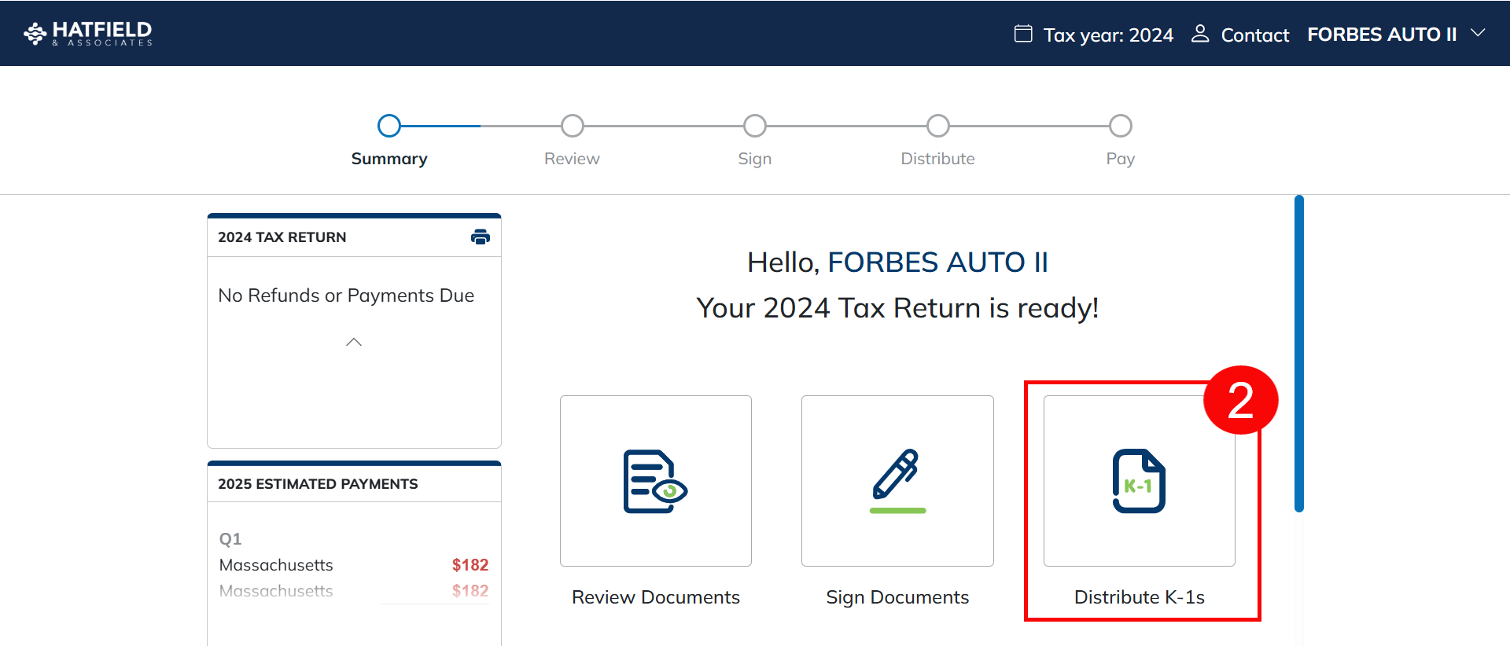
Task: Select the Review step circle
Action: click(x=572, y=126)
